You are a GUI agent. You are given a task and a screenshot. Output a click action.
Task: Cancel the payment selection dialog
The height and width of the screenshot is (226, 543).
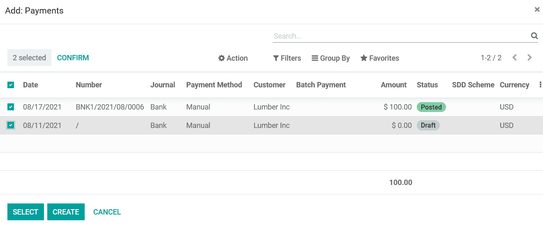pos(107,212)
